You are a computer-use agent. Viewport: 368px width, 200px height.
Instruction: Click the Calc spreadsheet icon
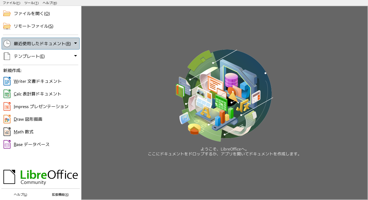(7, 94)
